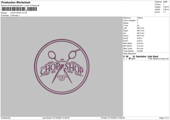170x120 pixels.
Task: Click the Up label
Action: pos(125,33)
